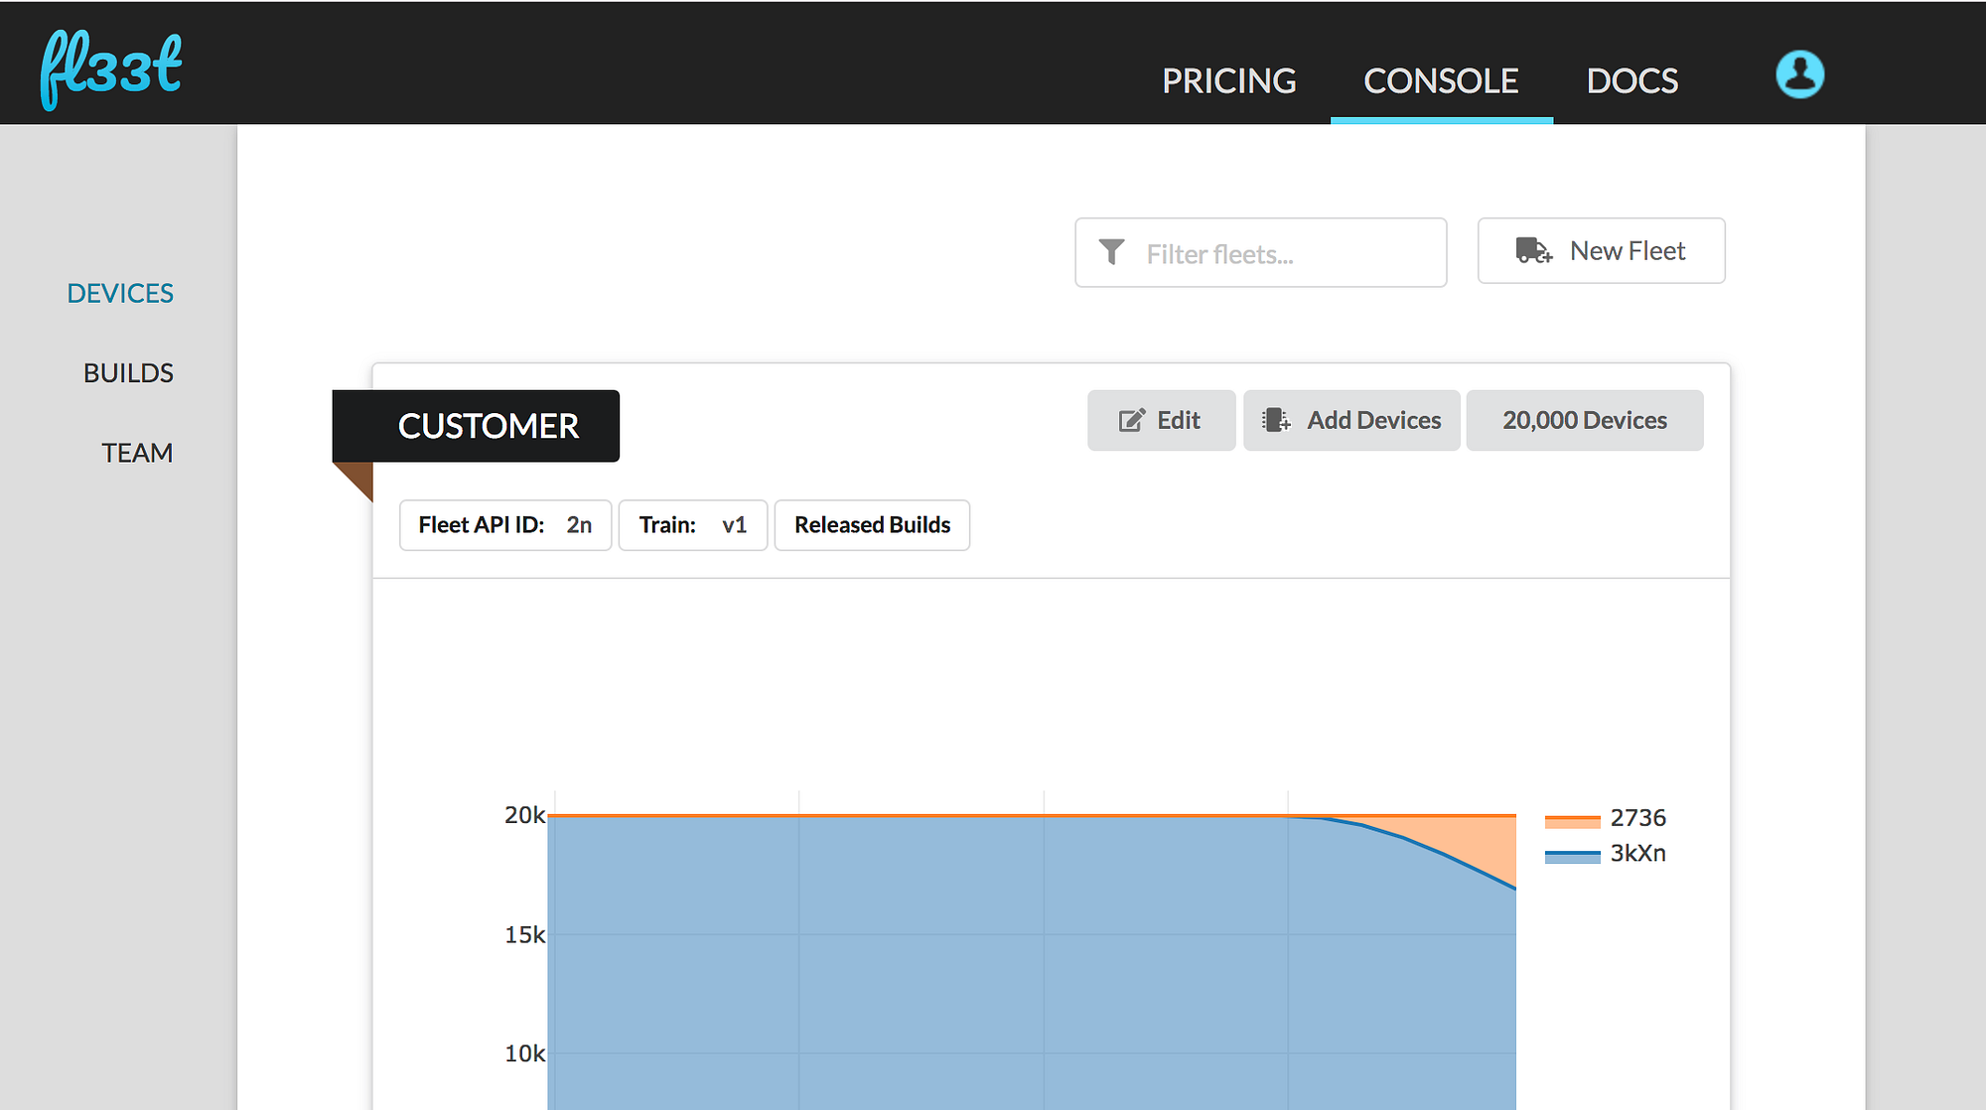
Task: Toggle the 2736 legend series
Action: click(1636, 818)
